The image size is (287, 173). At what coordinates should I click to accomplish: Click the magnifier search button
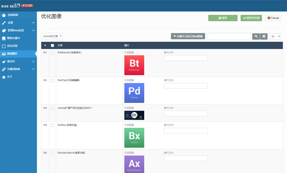pyautogui.click(x=256, y=36)
